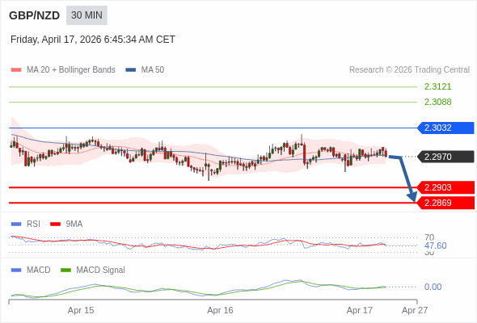Click the MACD legend blue swatch

16,271
